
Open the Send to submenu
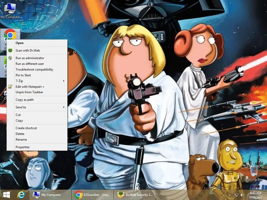pos(37,107)
